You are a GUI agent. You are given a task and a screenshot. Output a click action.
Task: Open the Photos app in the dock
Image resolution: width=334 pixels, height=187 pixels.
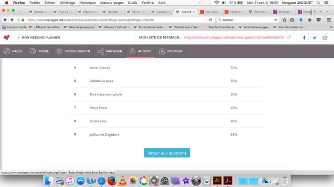[x=133, y=181]
